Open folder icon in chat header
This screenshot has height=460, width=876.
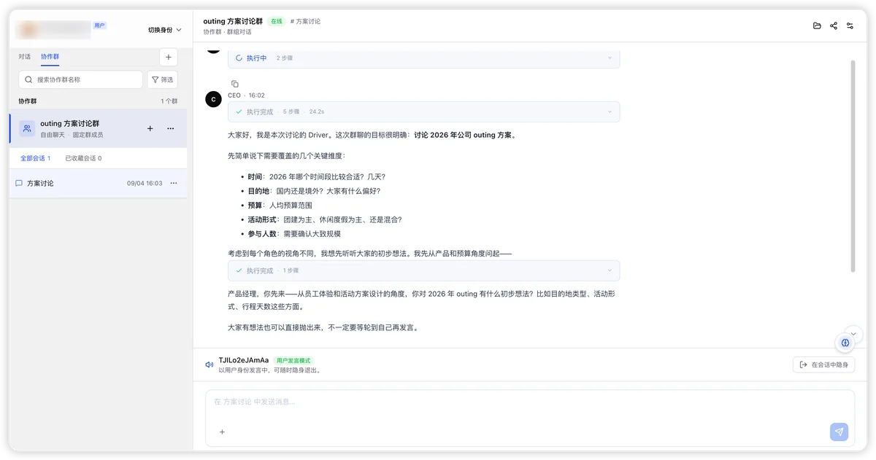point(817,26)
